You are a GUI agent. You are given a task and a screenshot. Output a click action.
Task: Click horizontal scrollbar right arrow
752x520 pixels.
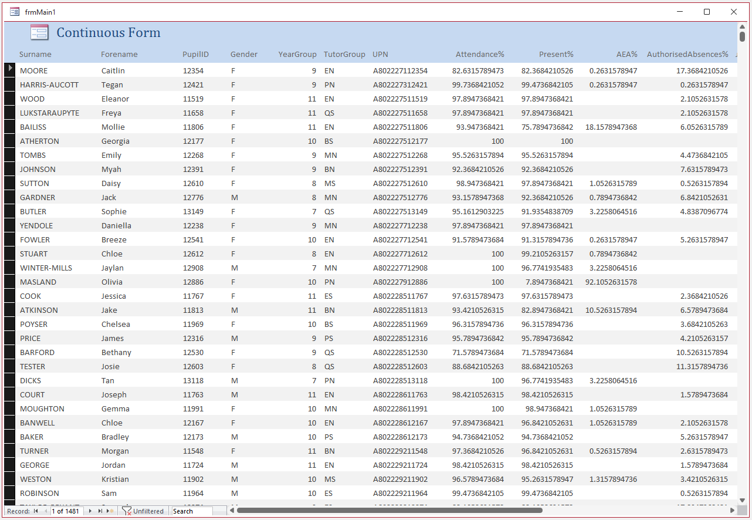pyautogui.click(x=732, y=511)
